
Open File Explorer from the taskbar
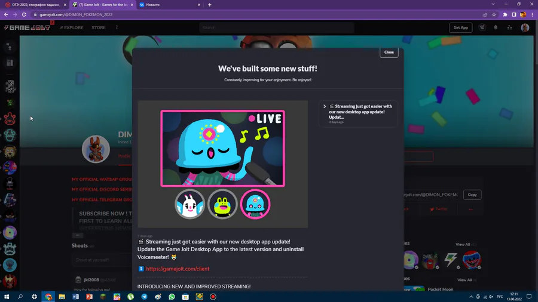pyautogui.click(x=62, y=297)
